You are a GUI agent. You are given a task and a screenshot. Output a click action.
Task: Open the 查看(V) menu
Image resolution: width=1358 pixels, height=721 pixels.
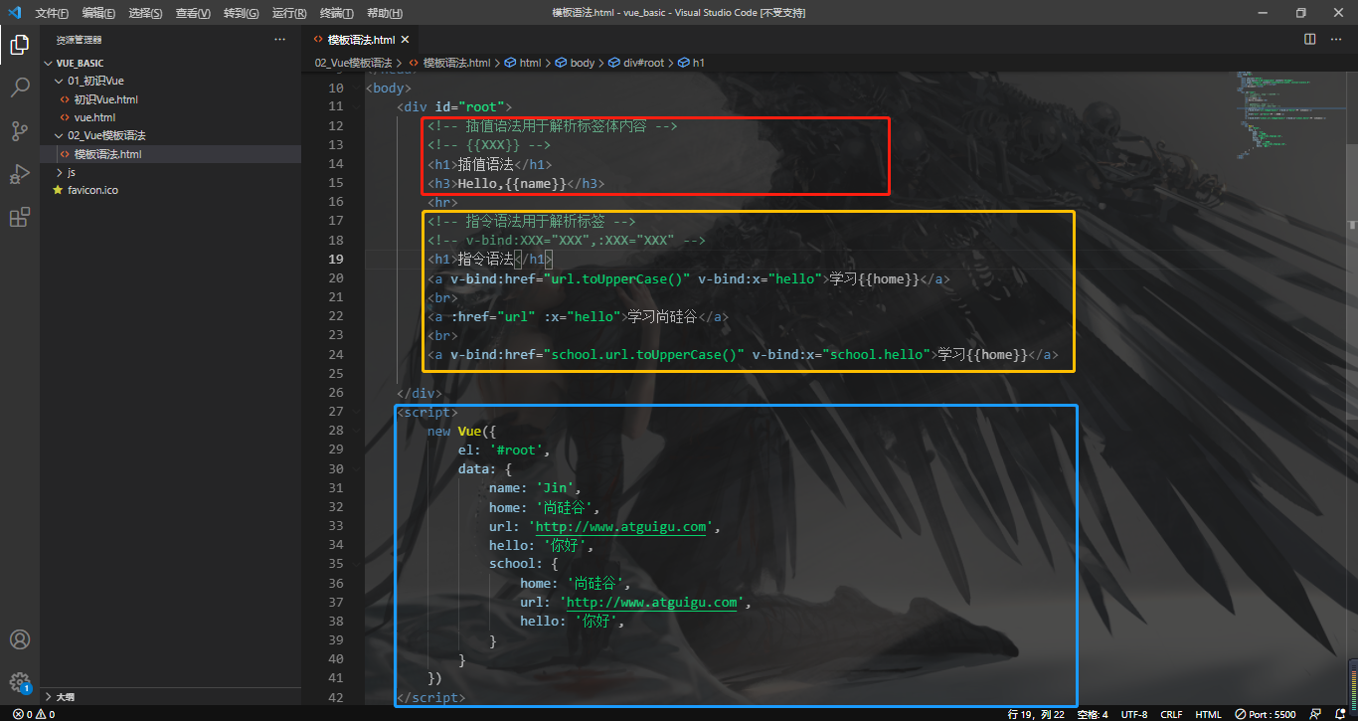tap(193, 13)
